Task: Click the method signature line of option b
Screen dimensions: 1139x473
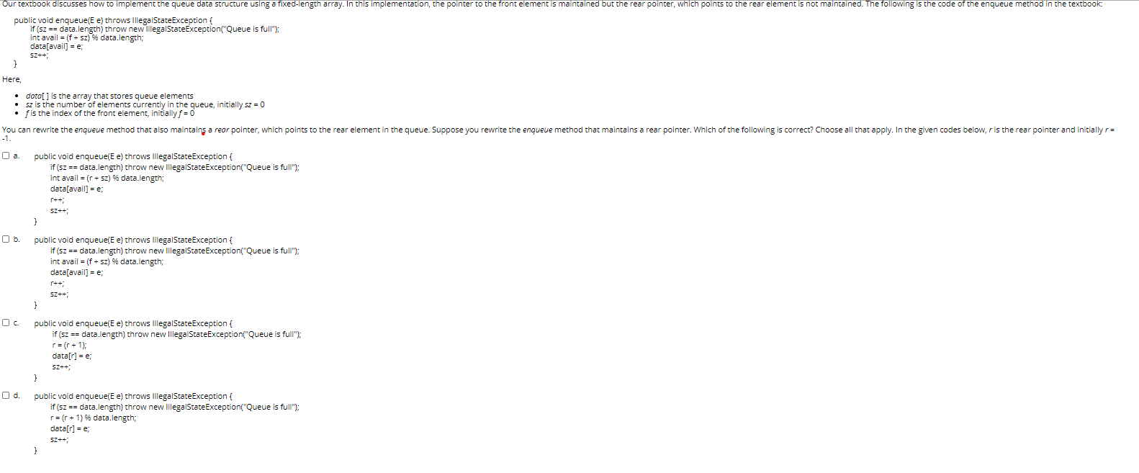Action: (133, 240)
